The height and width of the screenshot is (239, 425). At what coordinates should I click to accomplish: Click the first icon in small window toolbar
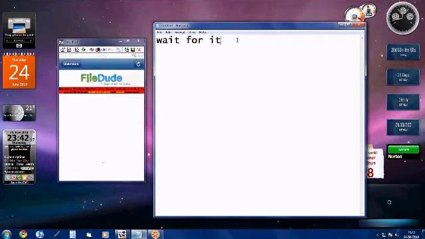[62, 50]
